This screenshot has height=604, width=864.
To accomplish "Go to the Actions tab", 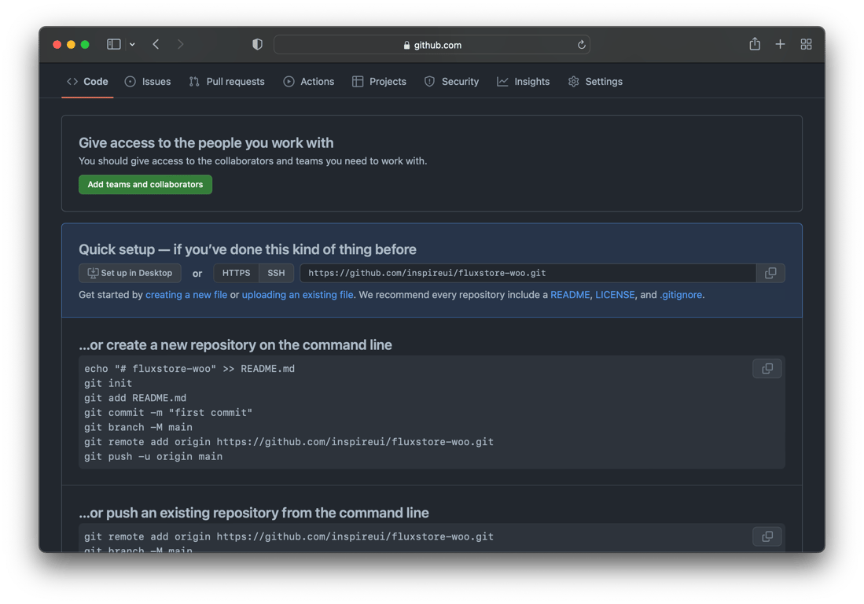I will coord(308,82).
